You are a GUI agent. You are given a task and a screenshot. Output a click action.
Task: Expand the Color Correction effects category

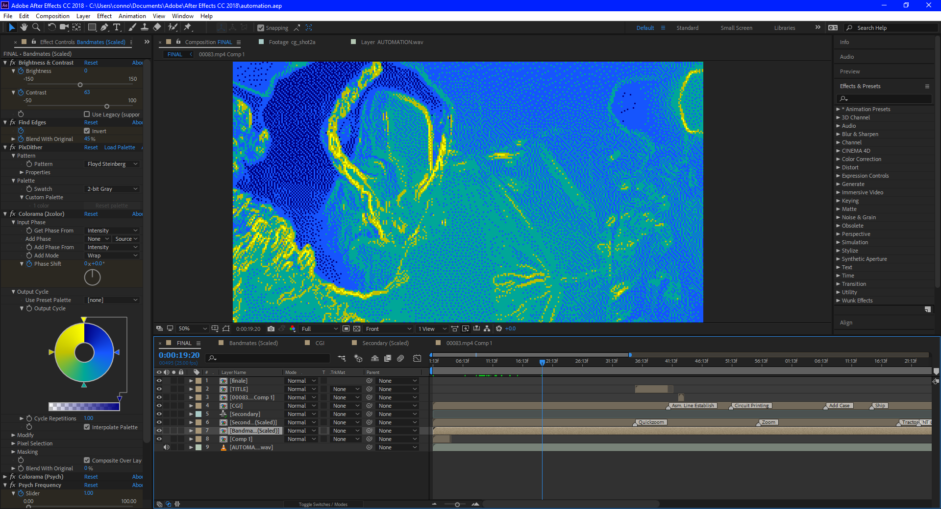838,159
